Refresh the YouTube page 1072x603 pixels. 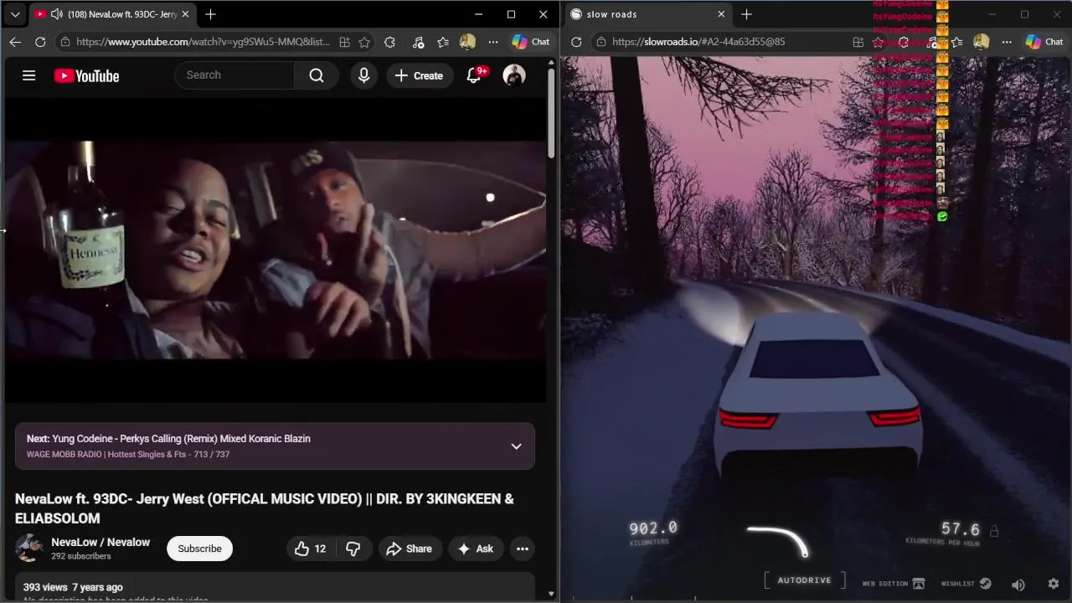pyautogui.click(x=40, y=42)
